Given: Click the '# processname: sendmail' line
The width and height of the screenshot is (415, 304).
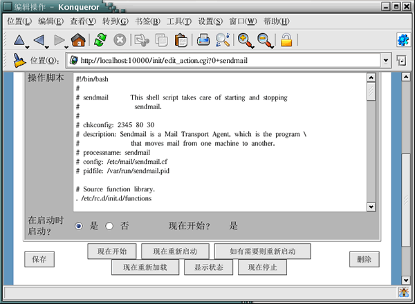Looking at the screenshot, I should coord(113,152).
